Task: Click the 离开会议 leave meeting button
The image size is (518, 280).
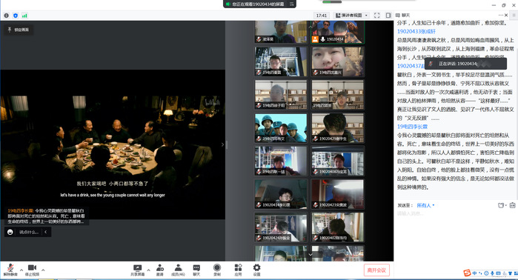Action: (376, 270)
